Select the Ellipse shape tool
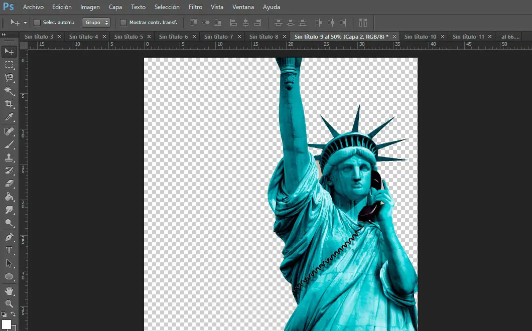The image size is (532, 331). pos(9,277)
